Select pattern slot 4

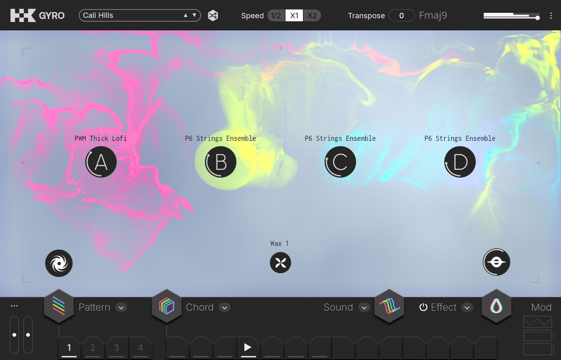[x=140, y=348]
